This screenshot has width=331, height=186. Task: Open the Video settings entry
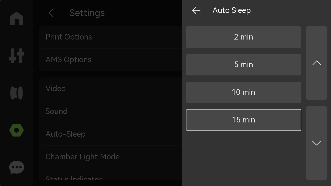[x=111, y=89]
